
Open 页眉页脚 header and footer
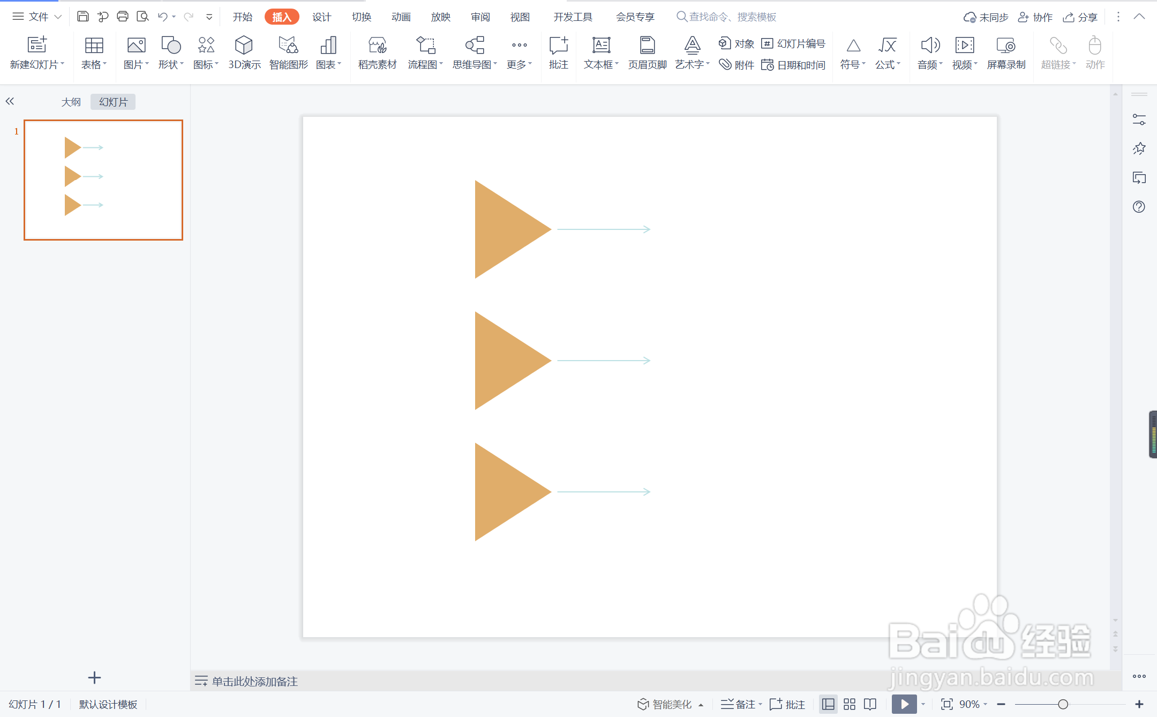[x=647, y=52]
